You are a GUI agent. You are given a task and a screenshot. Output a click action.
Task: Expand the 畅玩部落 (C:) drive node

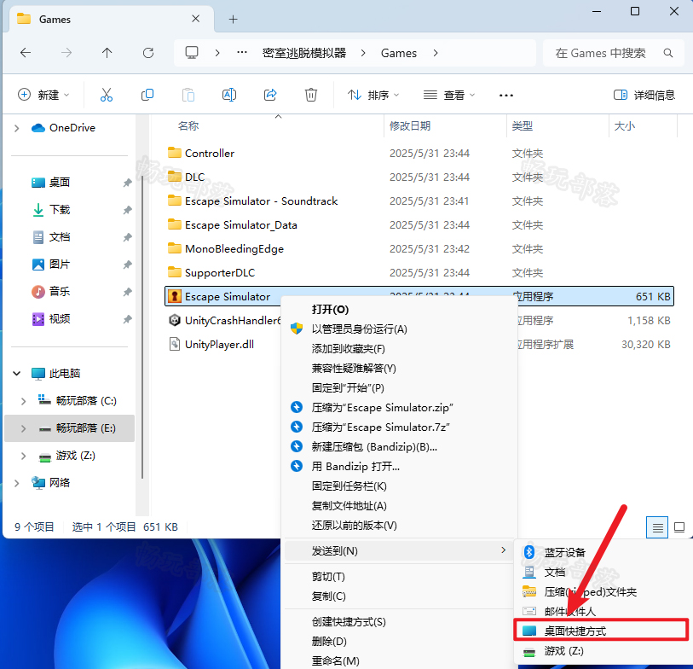tap(23, 401)
